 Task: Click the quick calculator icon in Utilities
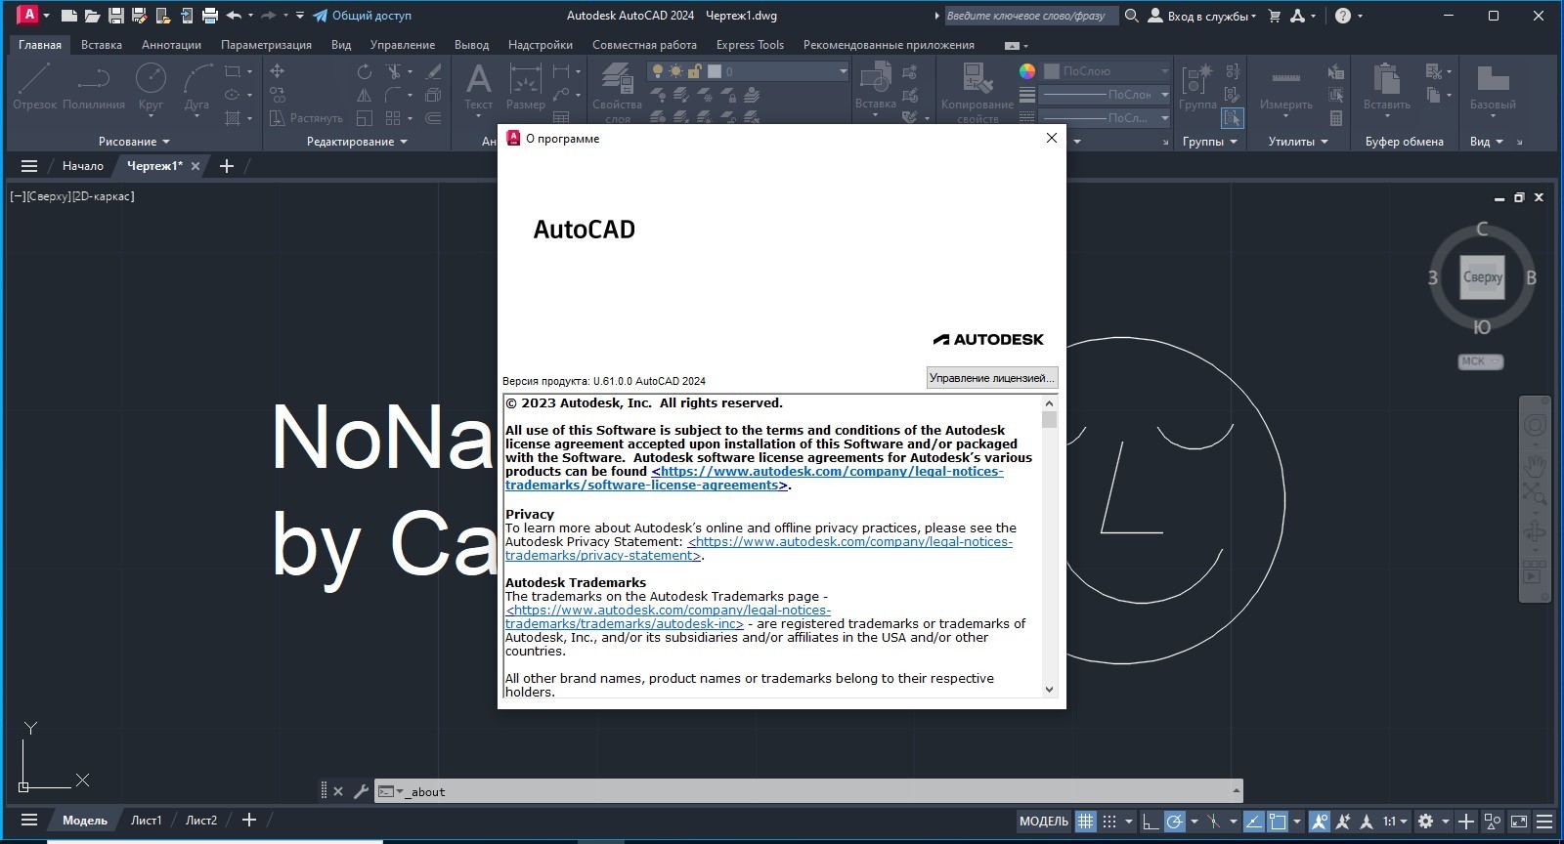tap(1336, 118)
